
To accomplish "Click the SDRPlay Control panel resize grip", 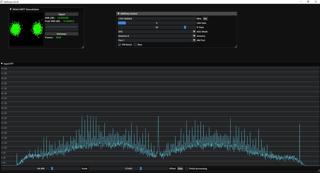I will (235, 46).
